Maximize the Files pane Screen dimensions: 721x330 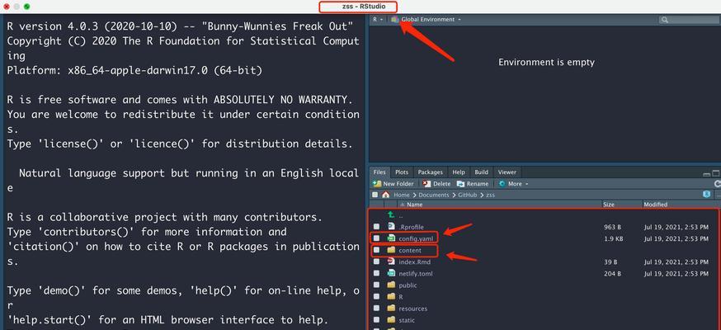(716, 173)
